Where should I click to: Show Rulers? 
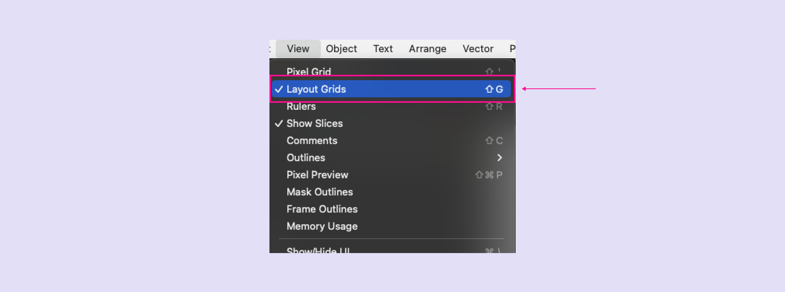point(301,106)
